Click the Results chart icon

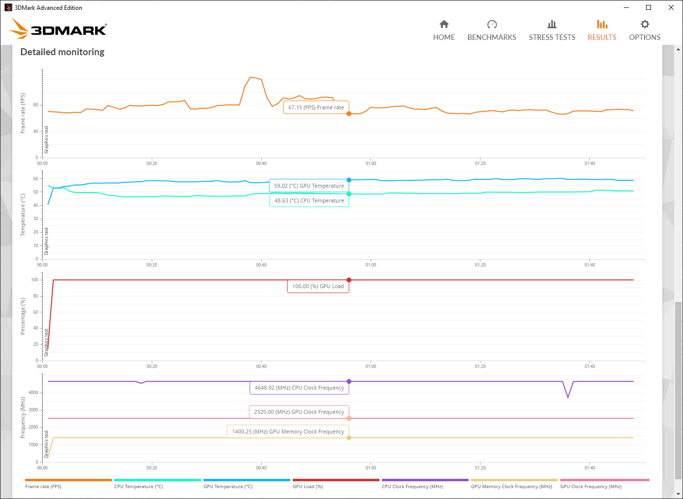click(x=602, y=24)
